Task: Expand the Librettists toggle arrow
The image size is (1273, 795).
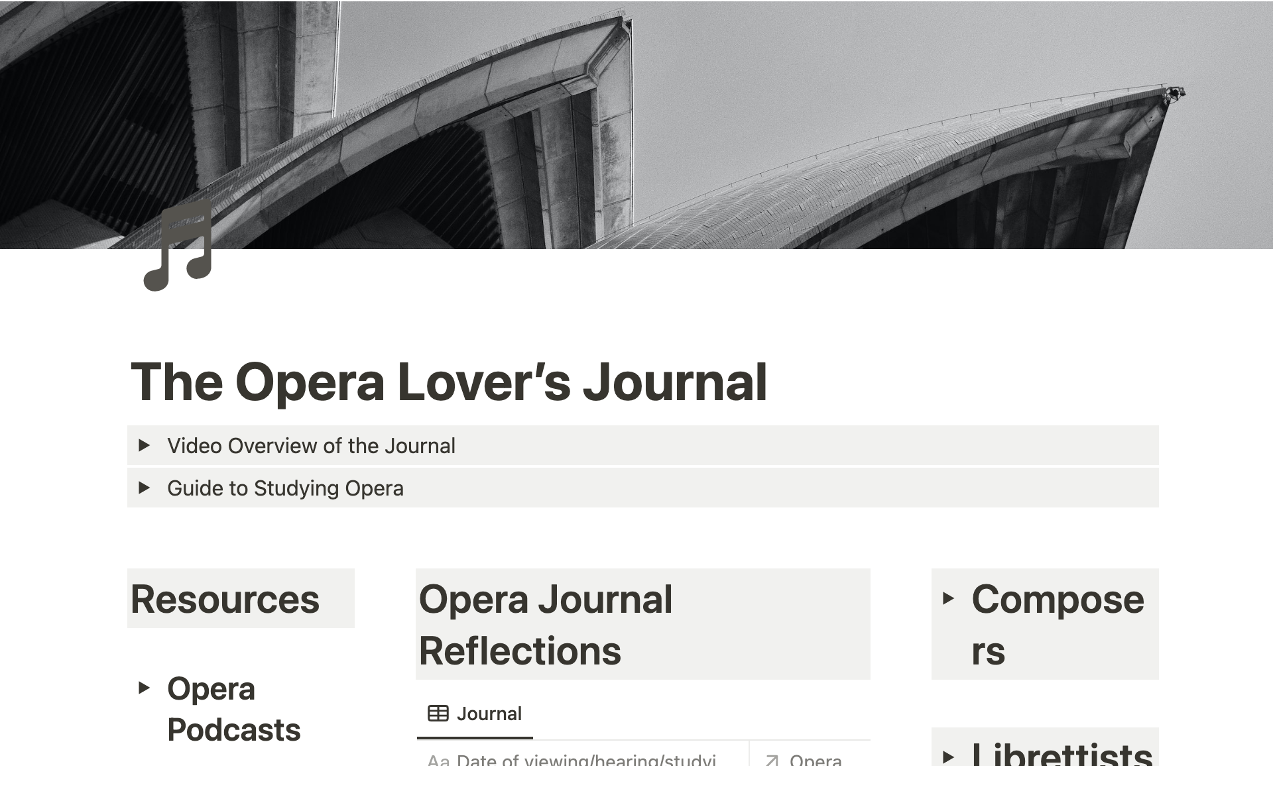Action: (948, 756)
